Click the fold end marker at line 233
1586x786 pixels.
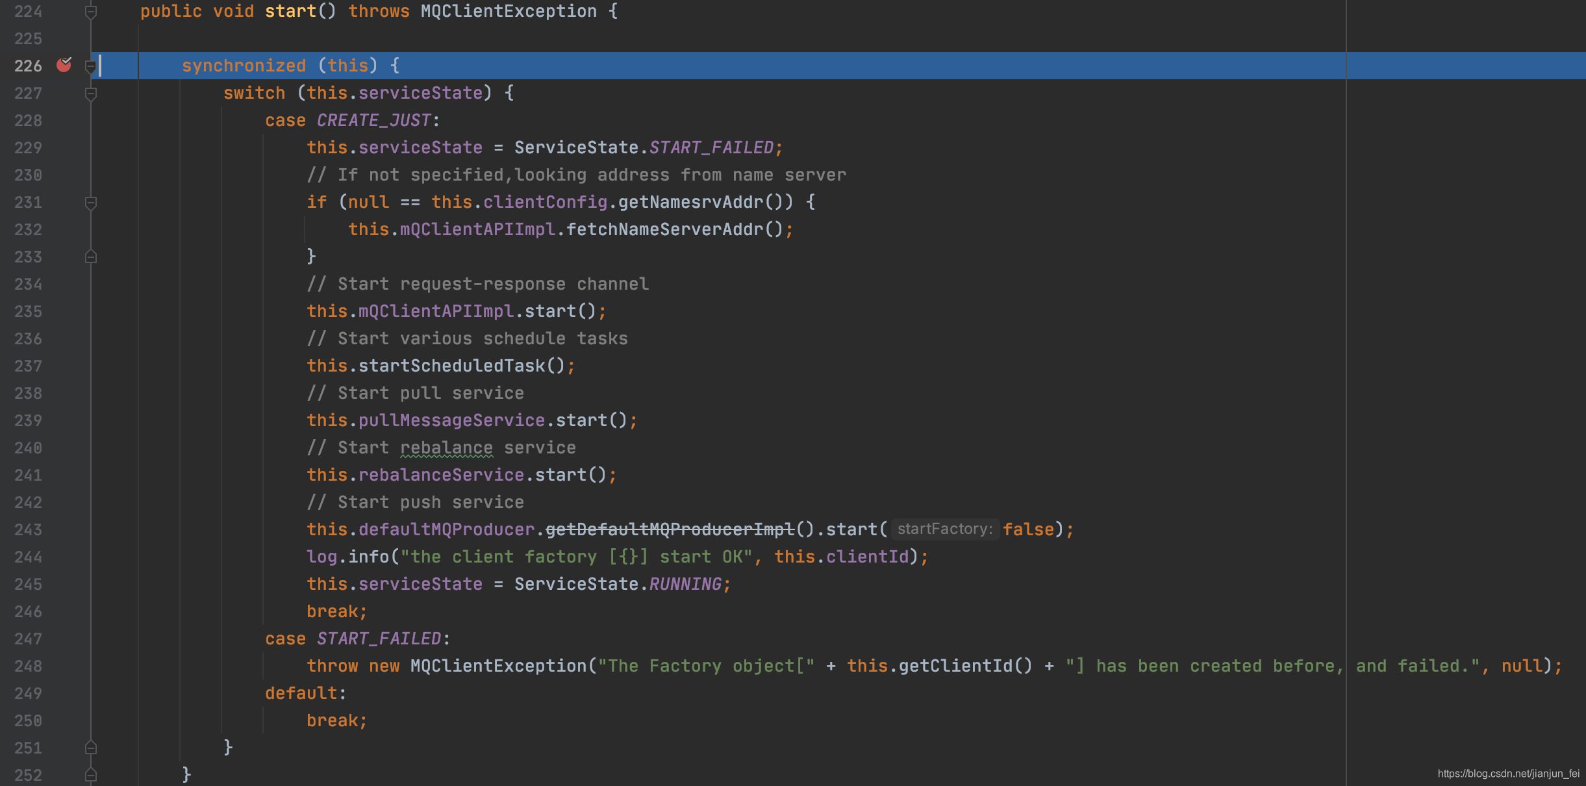click(91, 257)
